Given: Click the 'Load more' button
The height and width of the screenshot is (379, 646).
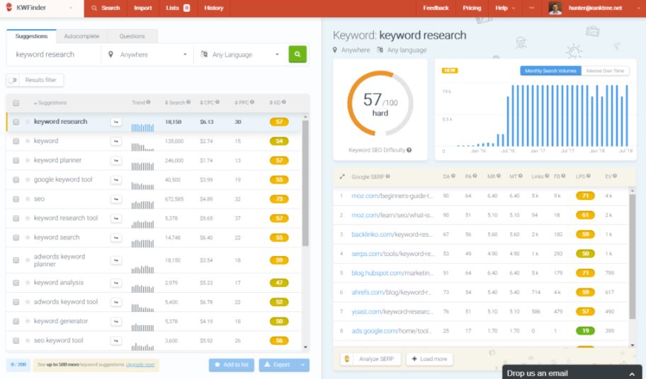Looking at the screenshot, I should (x=429, y=359).
